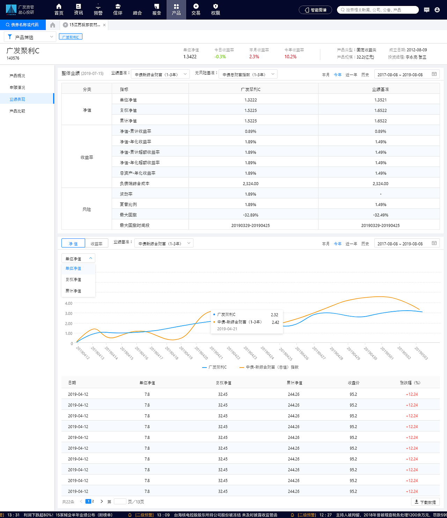447x518 pixels.
Task: Click the 日期 column header
Action: pos(72,383)
